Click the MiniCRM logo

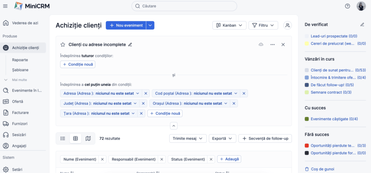pyautogui.click(x=32, y=6)
